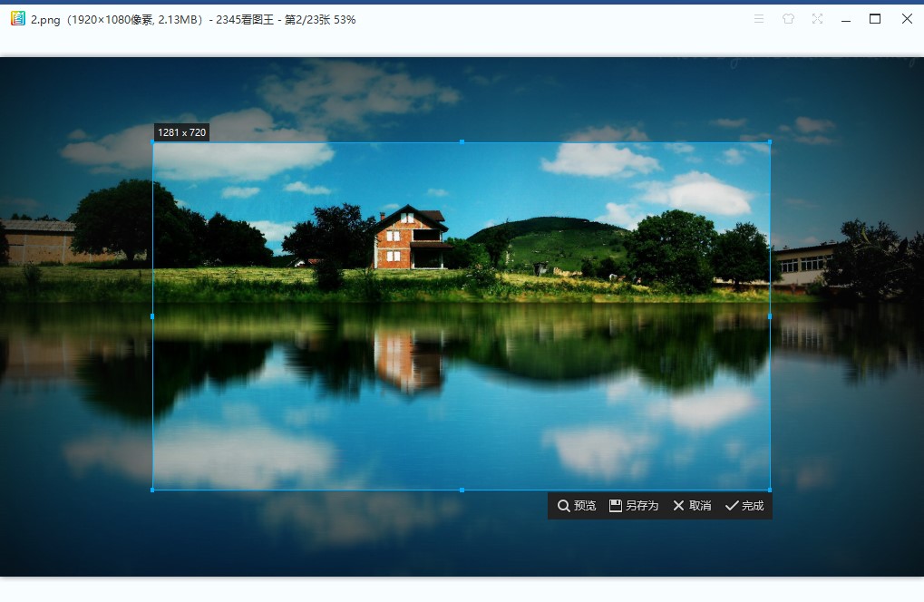Confirm the crop with 完成

tap(744, 505)
